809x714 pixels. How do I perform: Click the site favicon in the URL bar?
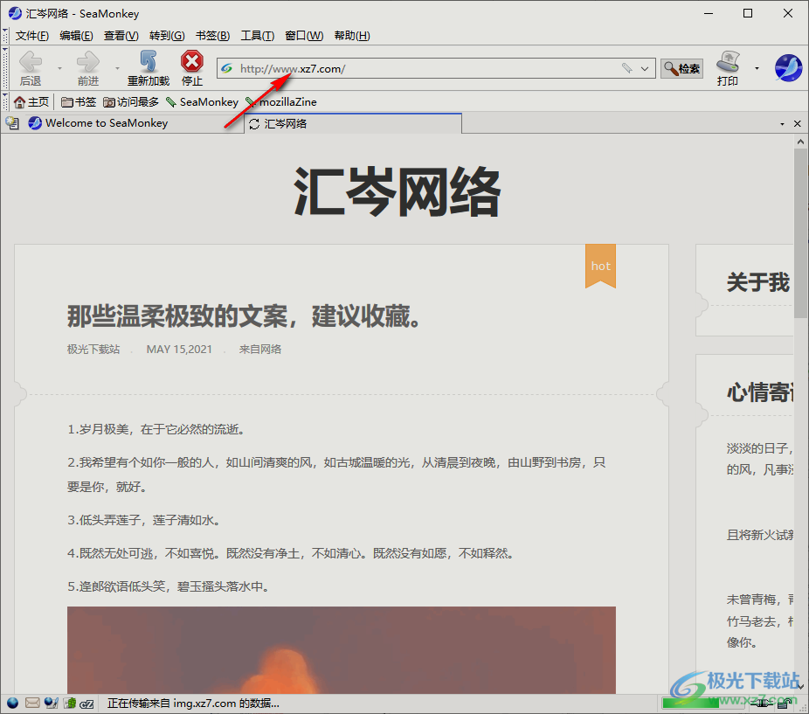227,68
